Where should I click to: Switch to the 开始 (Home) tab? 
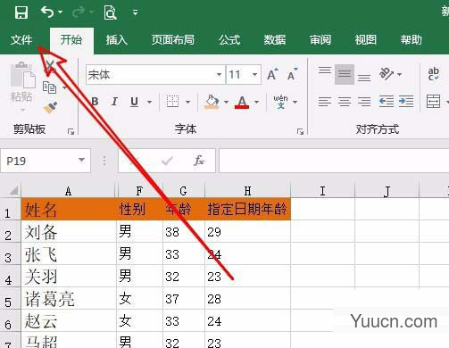pos(71,39)
